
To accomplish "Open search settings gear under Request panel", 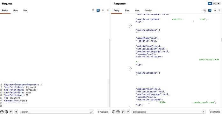I will [x=6, y=112].
